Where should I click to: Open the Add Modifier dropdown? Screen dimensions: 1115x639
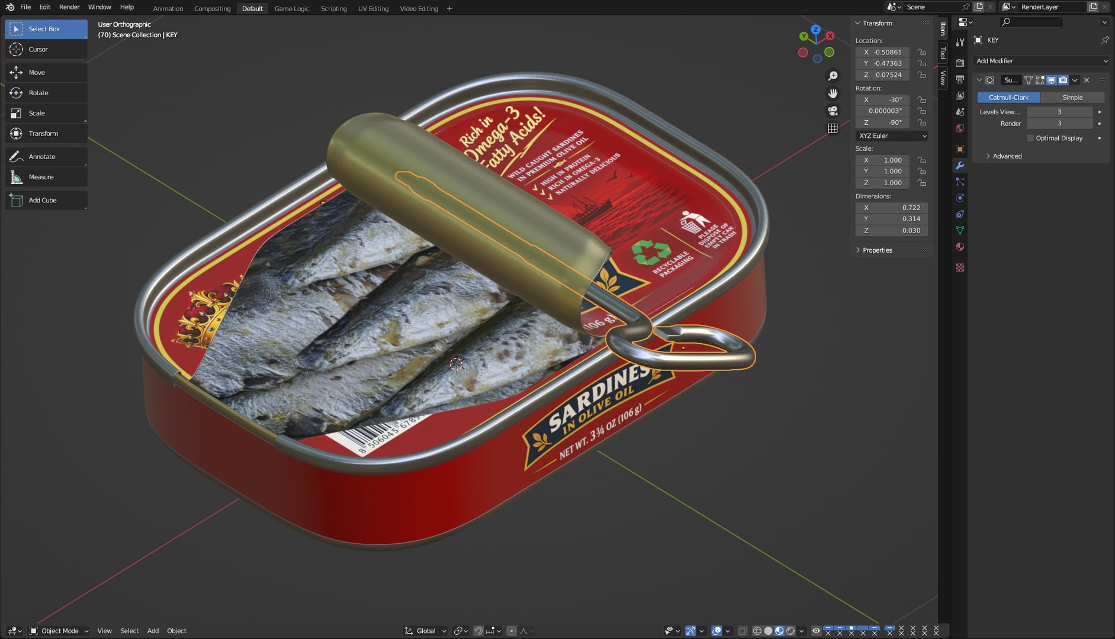tap(1041, 61)
